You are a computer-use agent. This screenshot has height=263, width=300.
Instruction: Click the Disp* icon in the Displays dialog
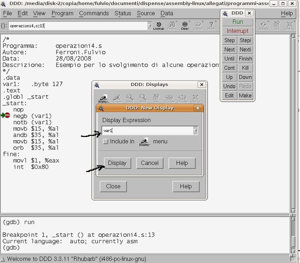117,99
